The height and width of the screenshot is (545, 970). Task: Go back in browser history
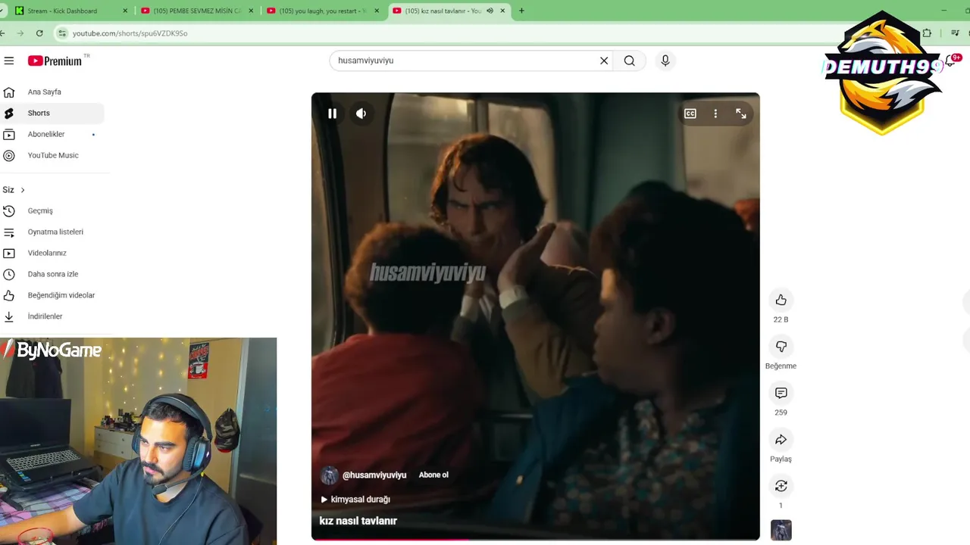pyautogui.click(x=3, y=33)
